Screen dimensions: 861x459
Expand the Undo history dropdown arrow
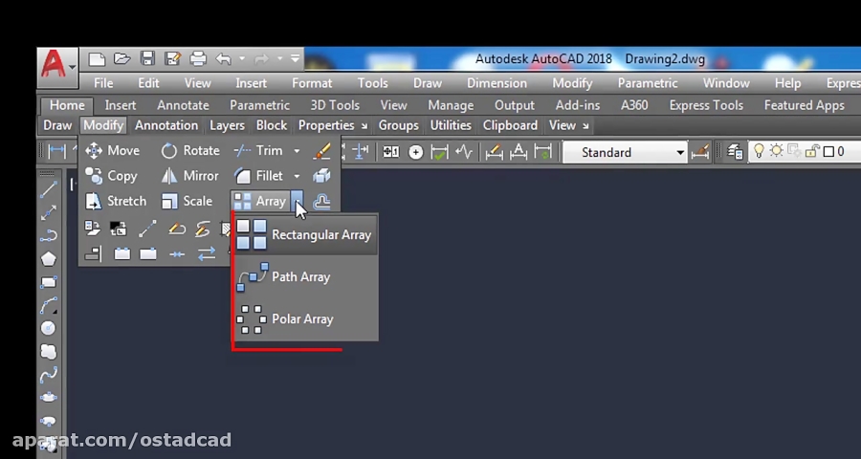(242, 58)
